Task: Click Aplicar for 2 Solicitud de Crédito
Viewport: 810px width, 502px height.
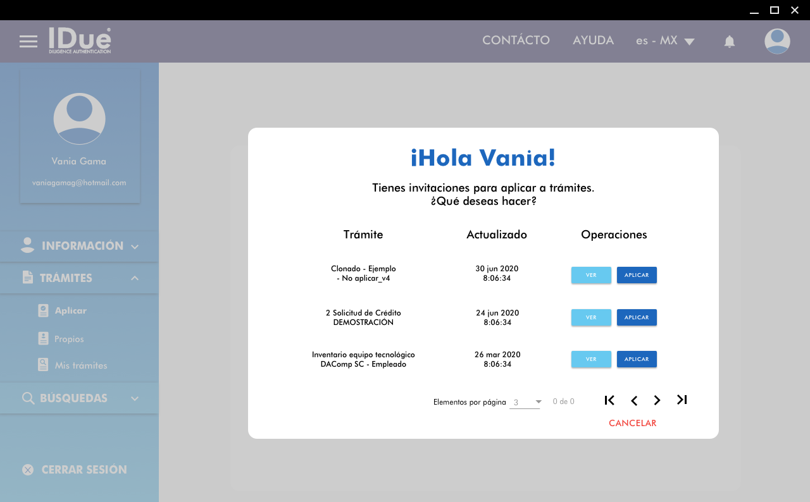Action: point(637,317)
